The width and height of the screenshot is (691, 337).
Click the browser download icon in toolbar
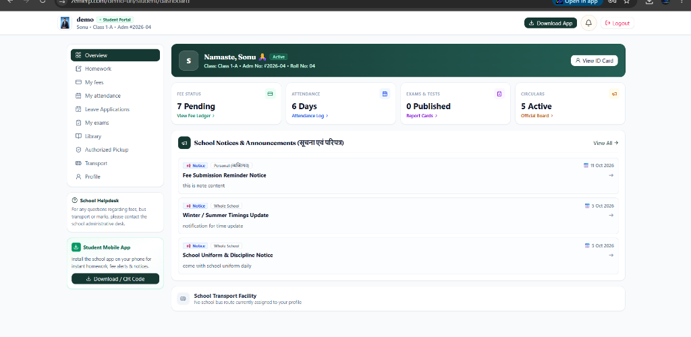[x=649, y=1]
